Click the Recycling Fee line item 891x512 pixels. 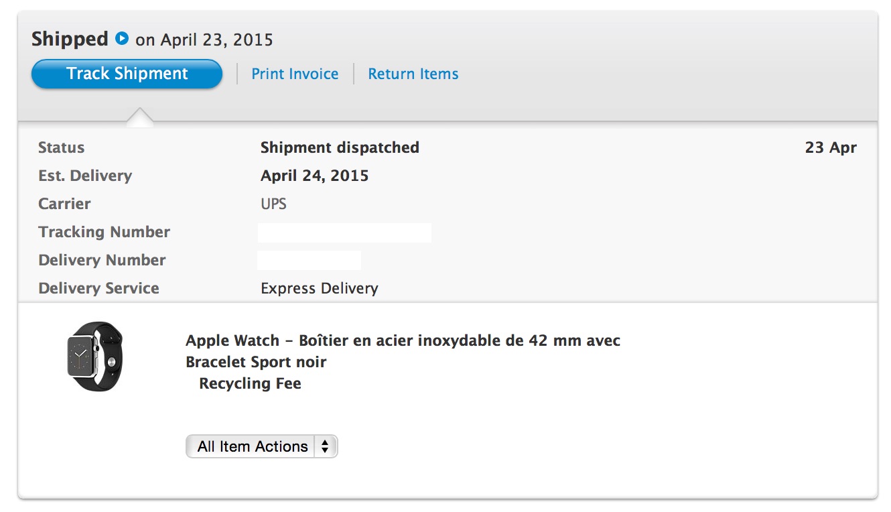(x=250, y=384)
